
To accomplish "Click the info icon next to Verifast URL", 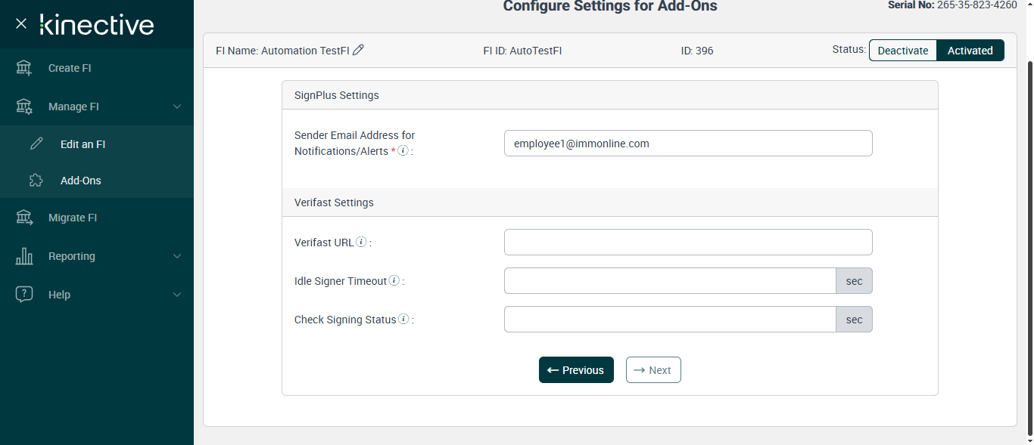I will click(362, 243).
